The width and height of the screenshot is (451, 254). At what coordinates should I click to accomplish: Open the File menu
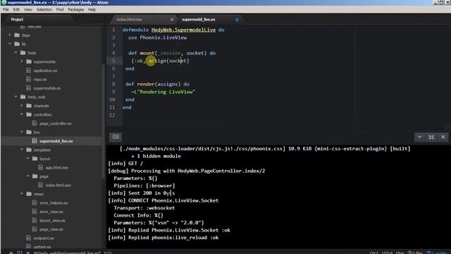[6, 9]
